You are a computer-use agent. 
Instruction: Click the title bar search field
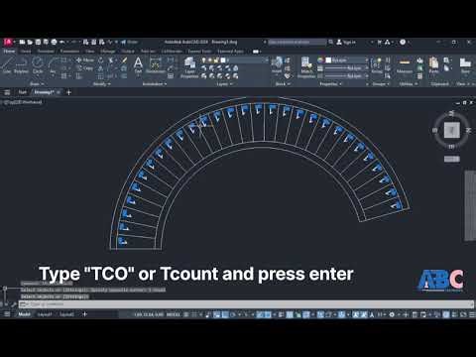[297, 42]
